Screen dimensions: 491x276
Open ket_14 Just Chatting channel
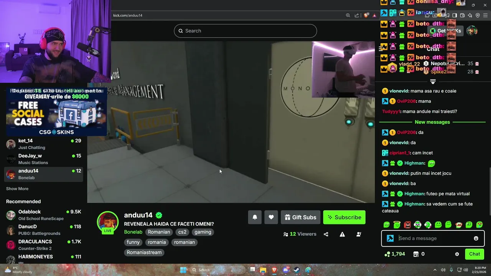[43, 144]
